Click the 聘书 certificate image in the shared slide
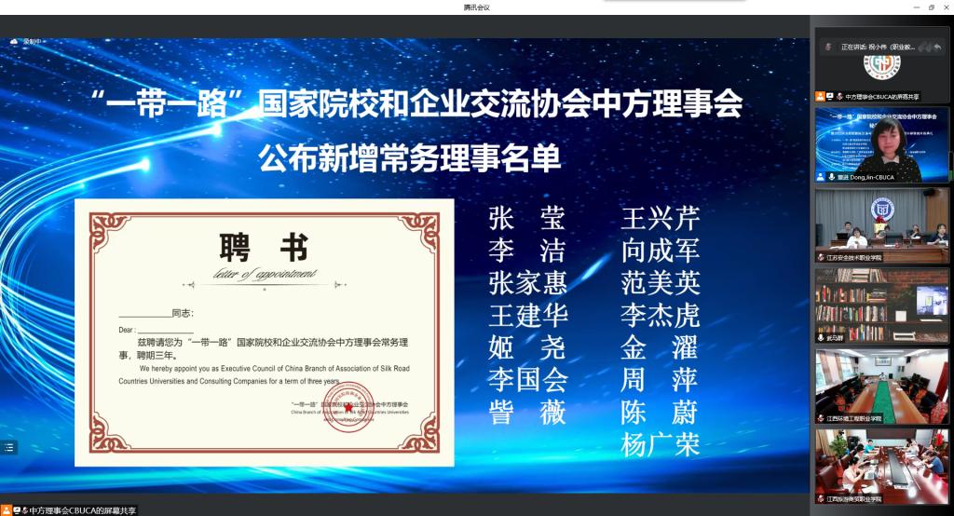This screenshot has width=954, height=516. pyautogui.click(x=264, y=333)
